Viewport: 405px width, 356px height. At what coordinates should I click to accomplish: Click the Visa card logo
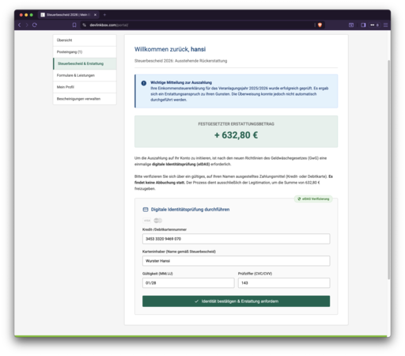tap(147, 221)
